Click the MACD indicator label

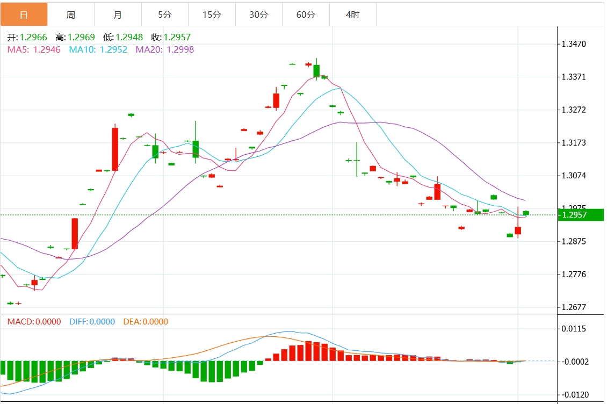point(34,322)
